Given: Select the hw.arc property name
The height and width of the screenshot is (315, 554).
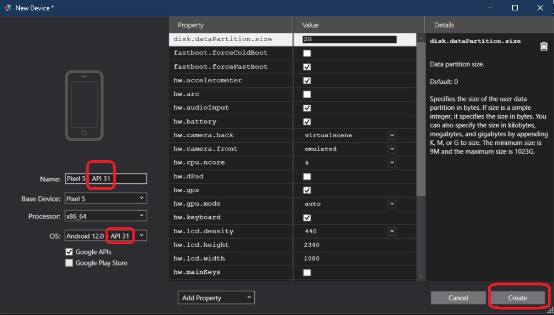Looking at the screenshot, I should tap(186, 94).
